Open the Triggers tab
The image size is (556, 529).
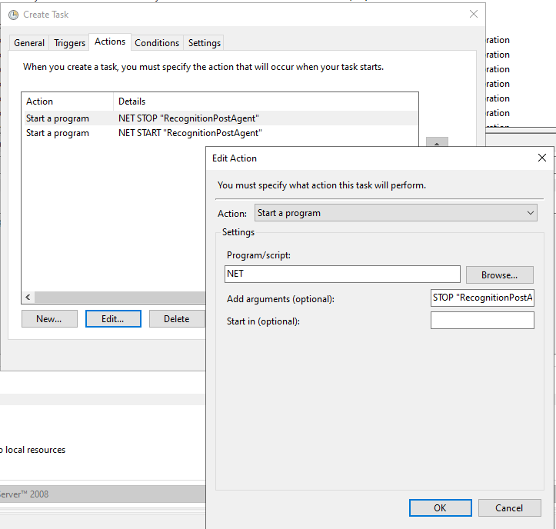(69, 43)
